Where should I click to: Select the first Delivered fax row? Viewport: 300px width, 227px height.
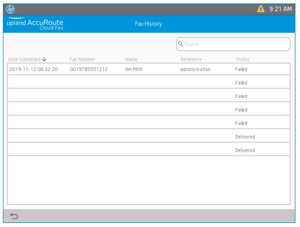point(149,136)
